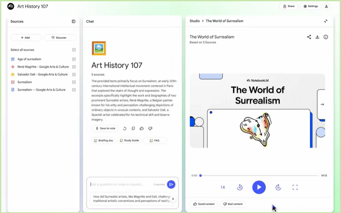Click the regenerate summary icon
Viewport: 341px width, 213px height.
pyautogui.click(x=124, y=129)
